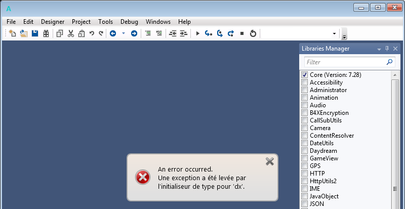Image resolution: width=405 pixels, height=209 pixels.
Task: Open the toolbar build configuration combo box
Action: (x=300, y=33)
